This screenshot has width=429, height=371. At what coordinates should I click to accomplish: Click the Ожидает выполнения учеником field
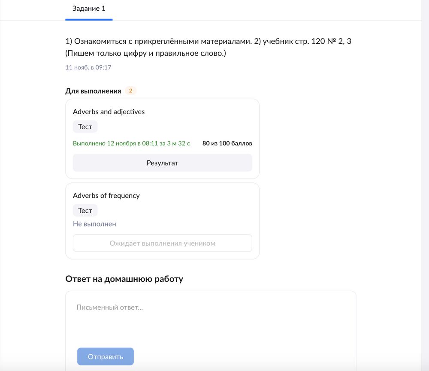pyautogui.click(x=163, y=243)
